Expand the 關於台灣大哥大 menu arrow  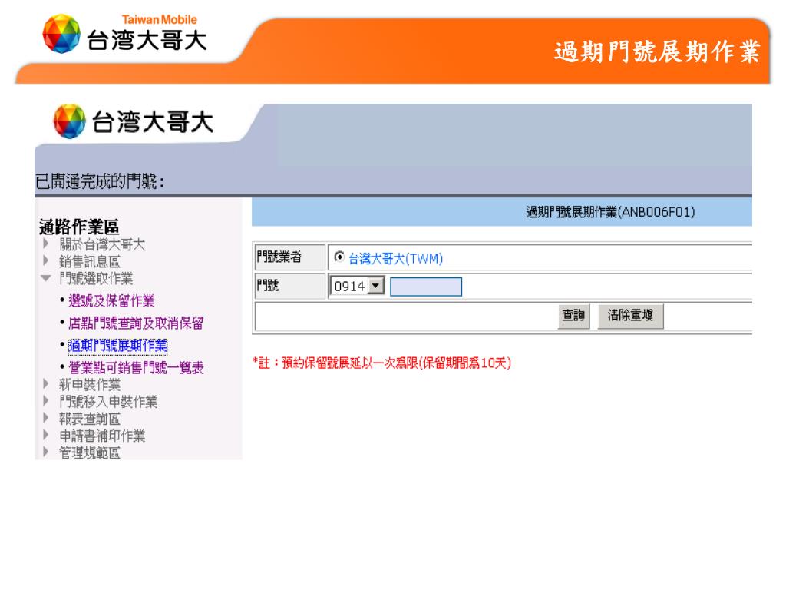tap(46, 244)
